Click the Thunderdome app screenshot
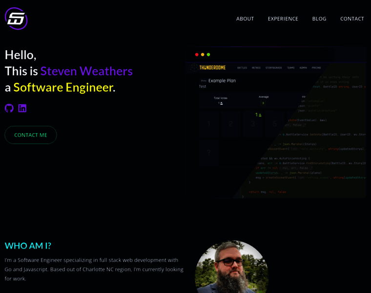Image resolution: width=371 pixels, height=293 pixels. click(x=276, y=123)
